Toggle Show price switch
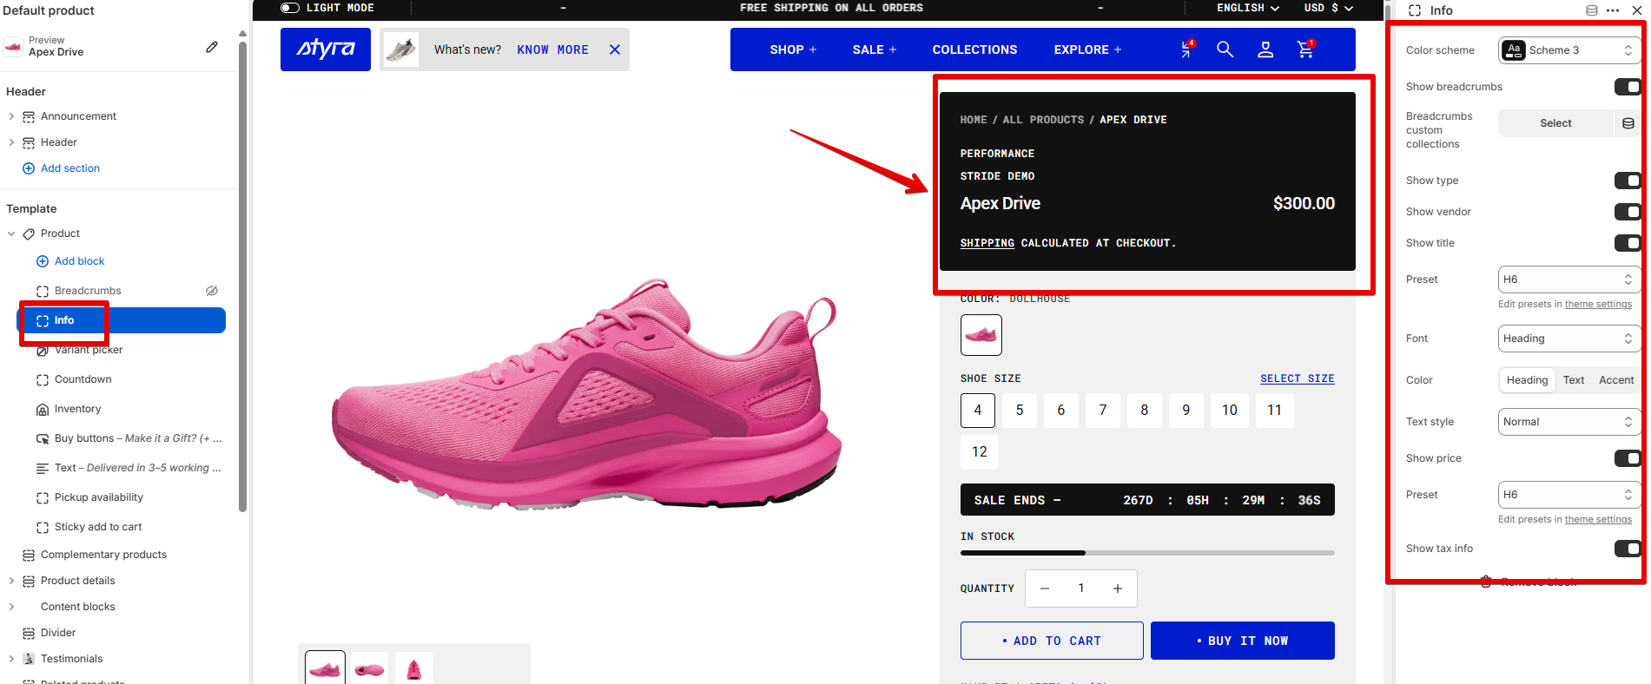 pyautogui.click(x=1628, y=458)
